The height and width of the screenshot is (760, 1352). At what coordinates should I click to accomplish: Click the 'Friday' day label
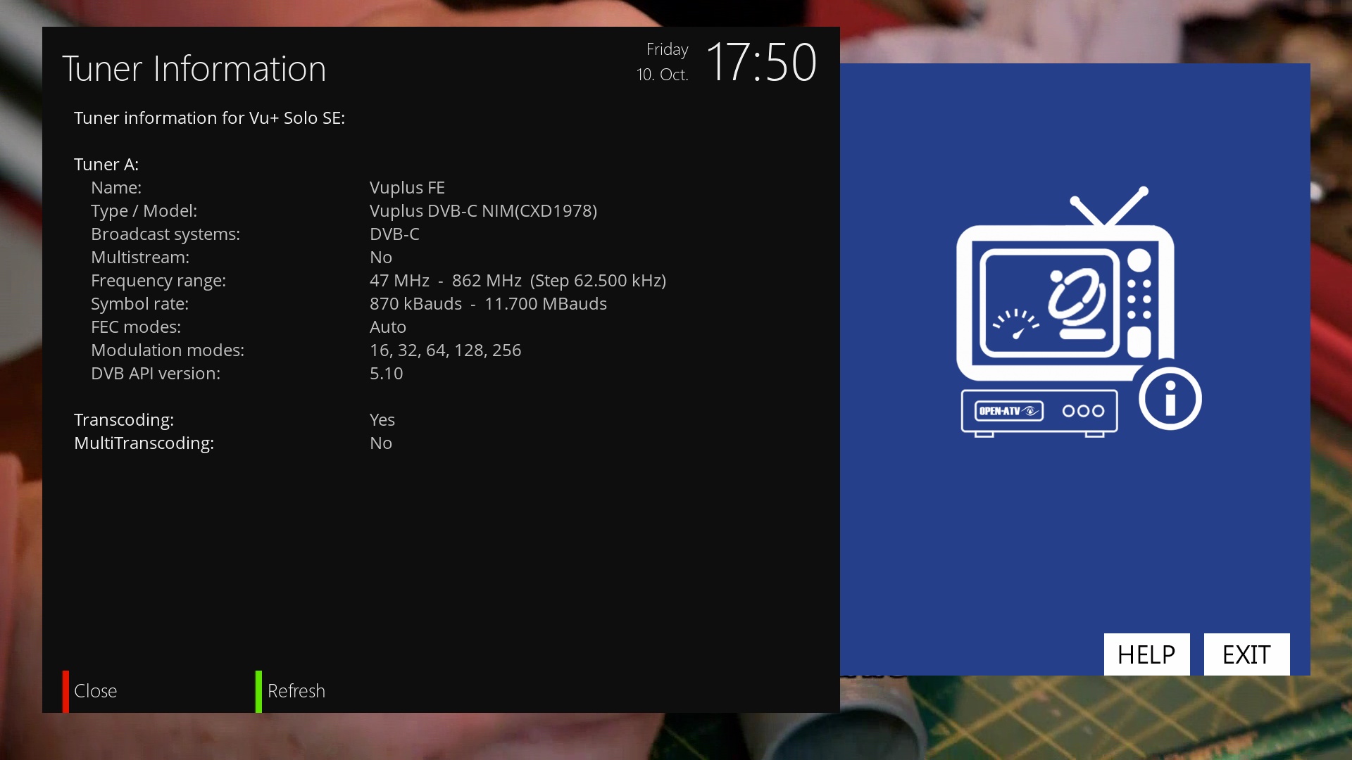click(x=667, y=49)
